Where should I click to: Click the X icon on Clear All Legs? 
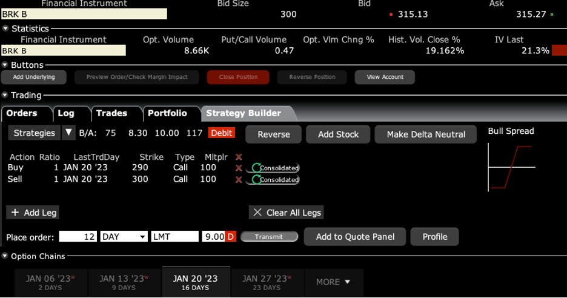pos(257,212)
